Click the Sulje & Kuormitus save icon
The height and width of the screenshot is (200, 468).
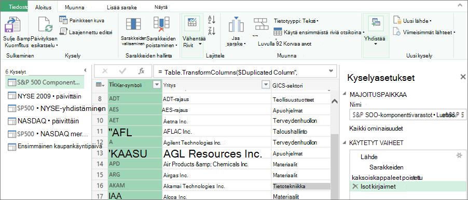pyautogui.click(x=12, y=25)
